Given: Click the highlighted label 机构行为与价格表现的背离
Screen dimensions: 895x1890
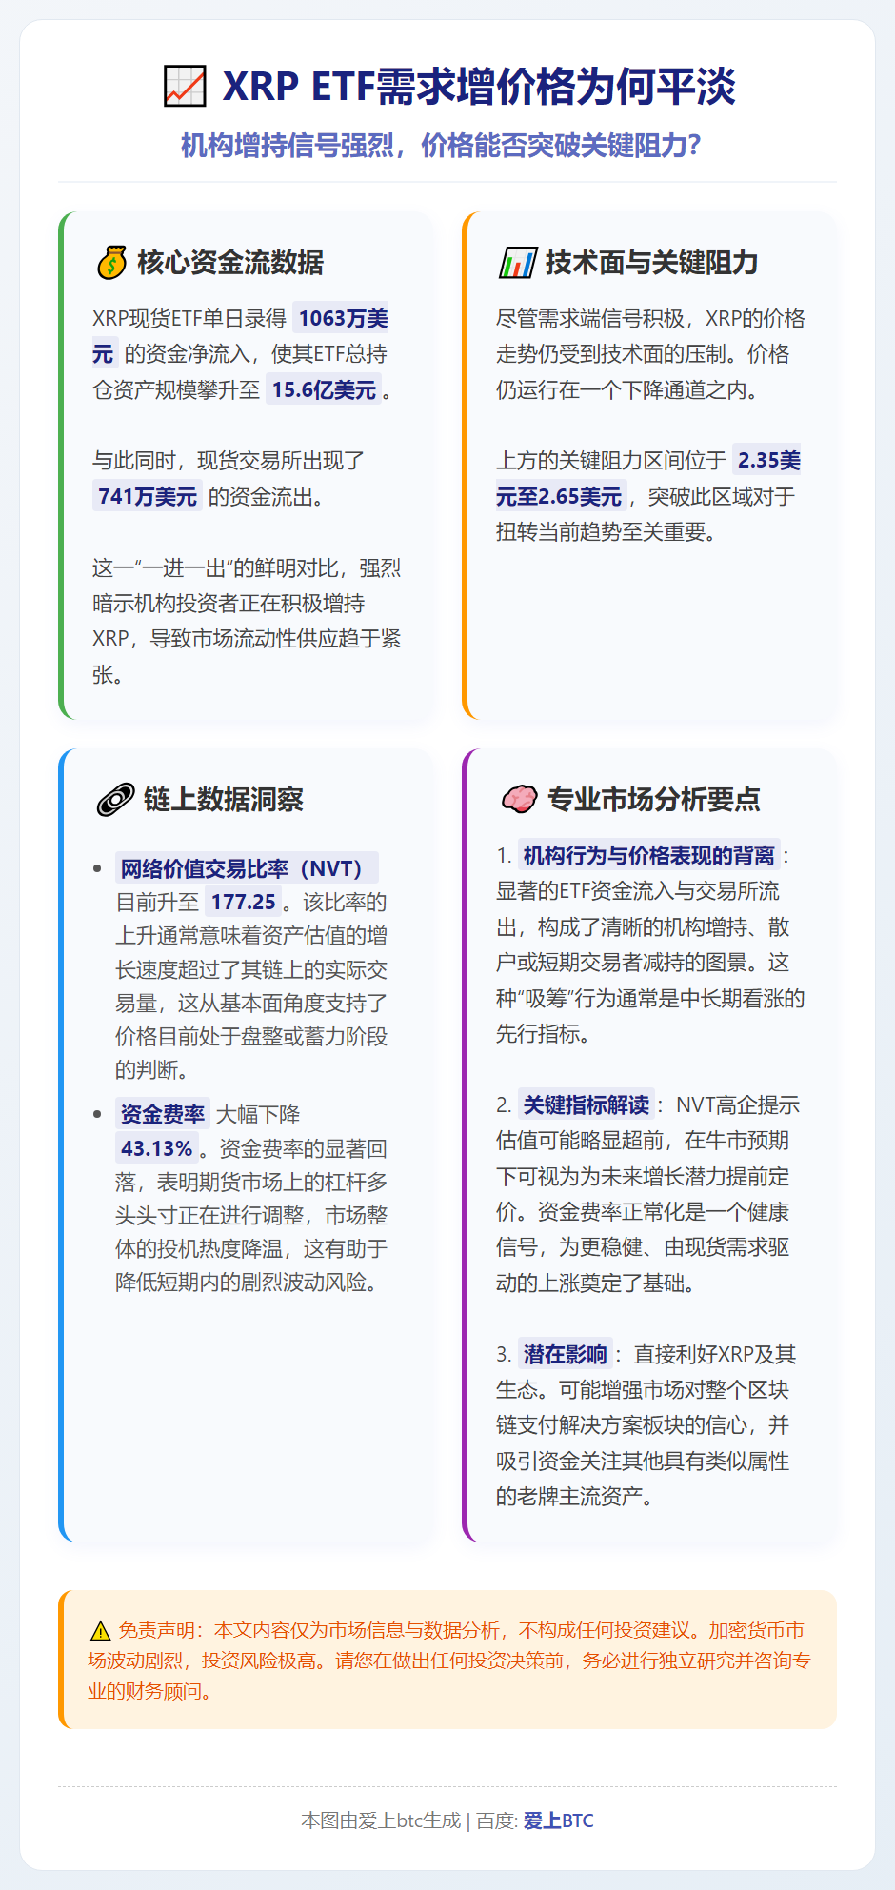Looking at the screenshot, I should (x=649, y=855).
